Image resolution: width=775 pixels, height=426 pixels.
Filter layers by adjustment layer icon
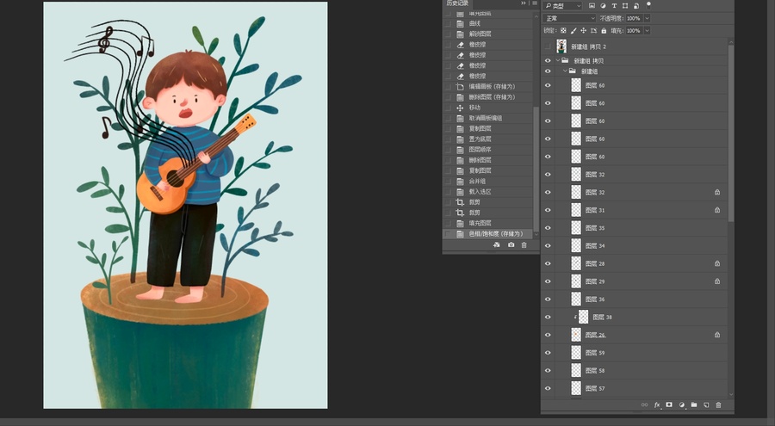(603, 6)
